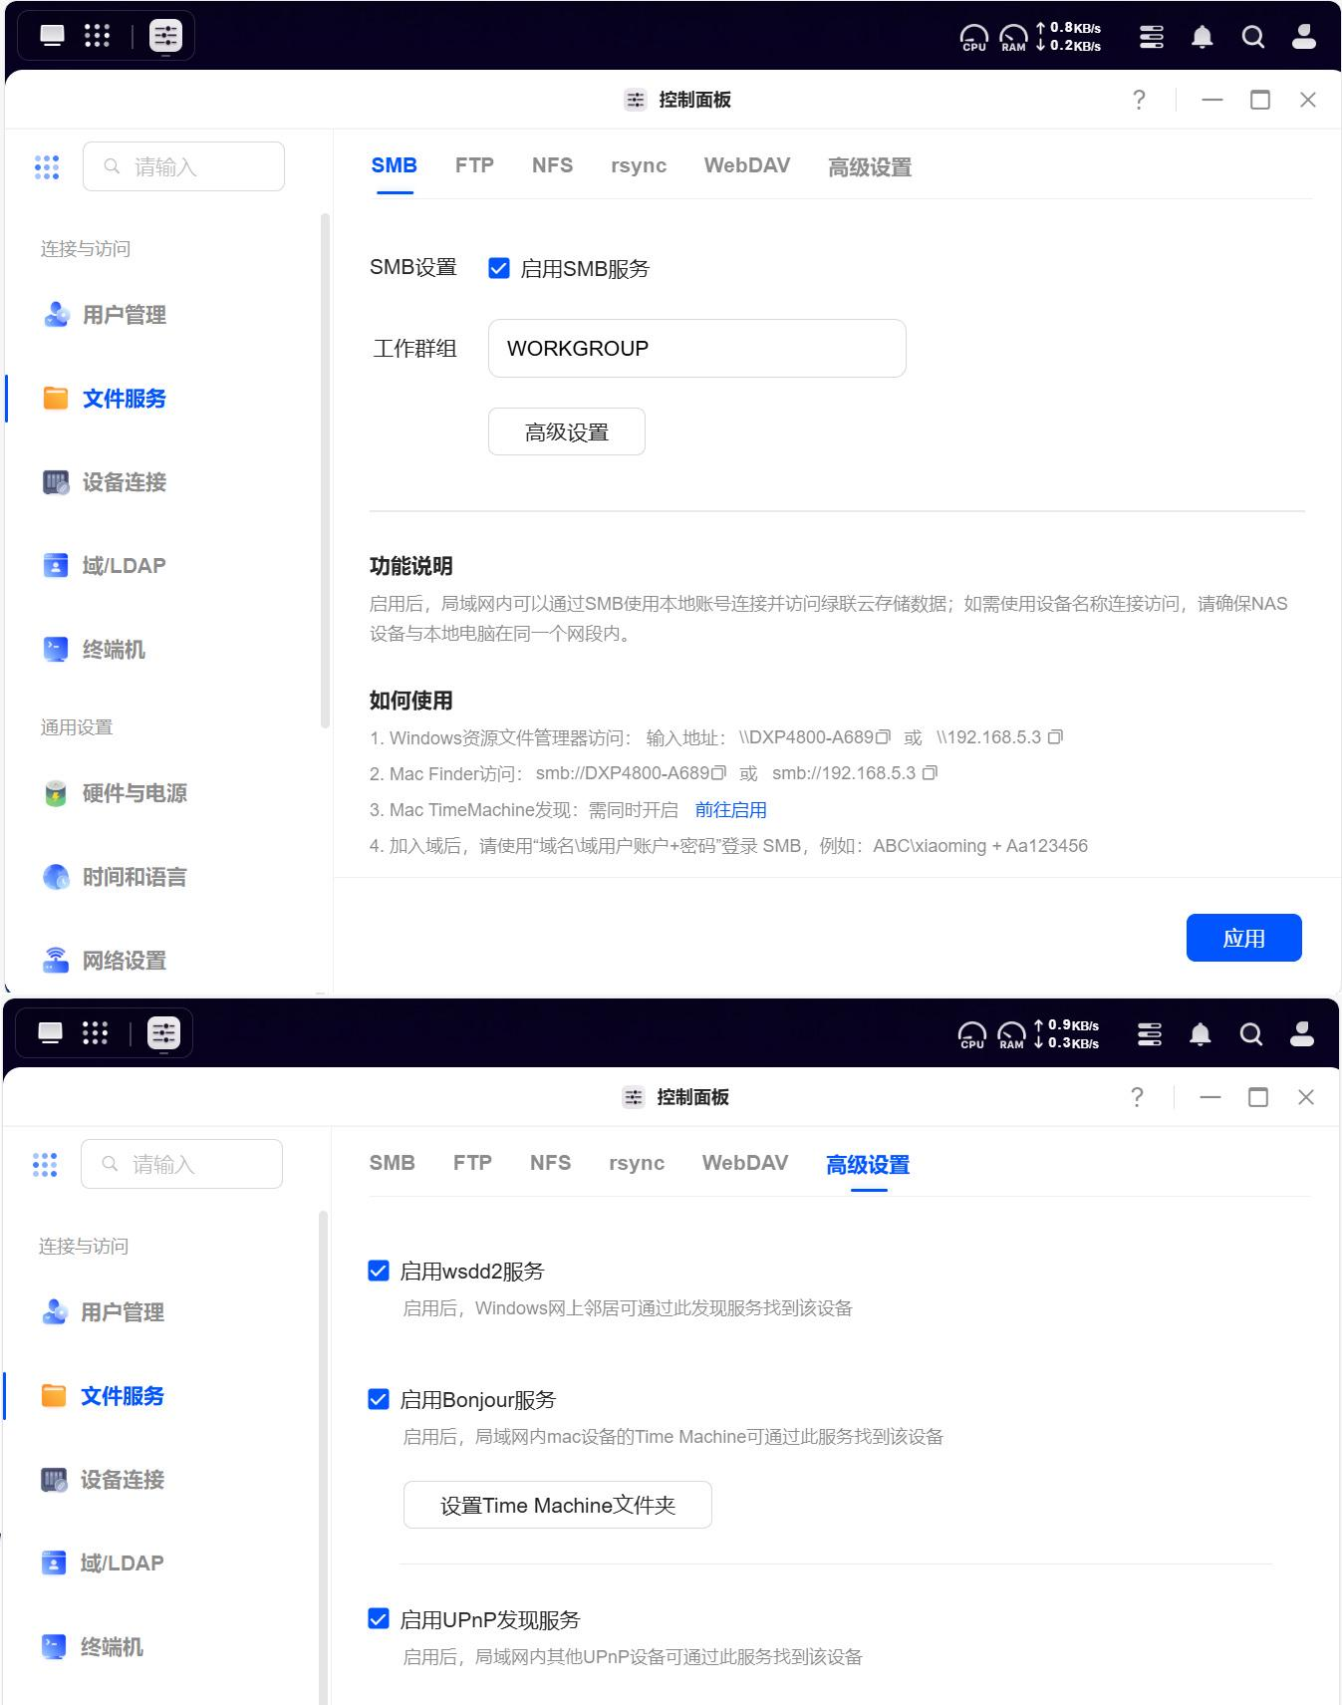Click the WORKGROUP text field
Screen dimensions: 1342x1705
point(697,348)
